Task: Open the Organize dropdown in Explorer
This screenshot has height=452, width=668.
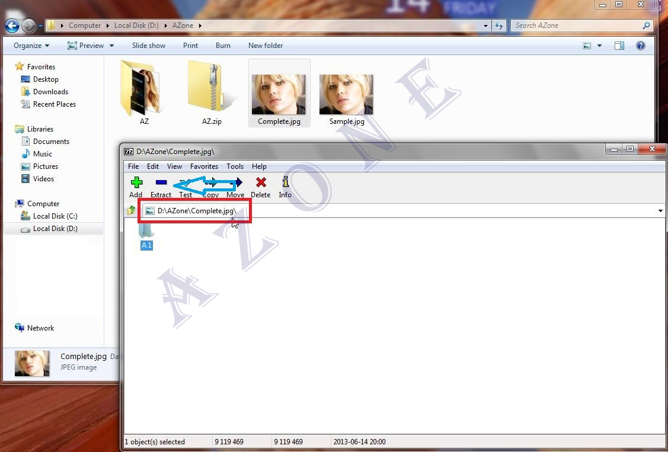Action: [31, 46]
